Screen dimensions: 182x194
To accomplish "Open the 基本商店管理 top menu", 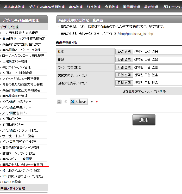I will (14, 7).
